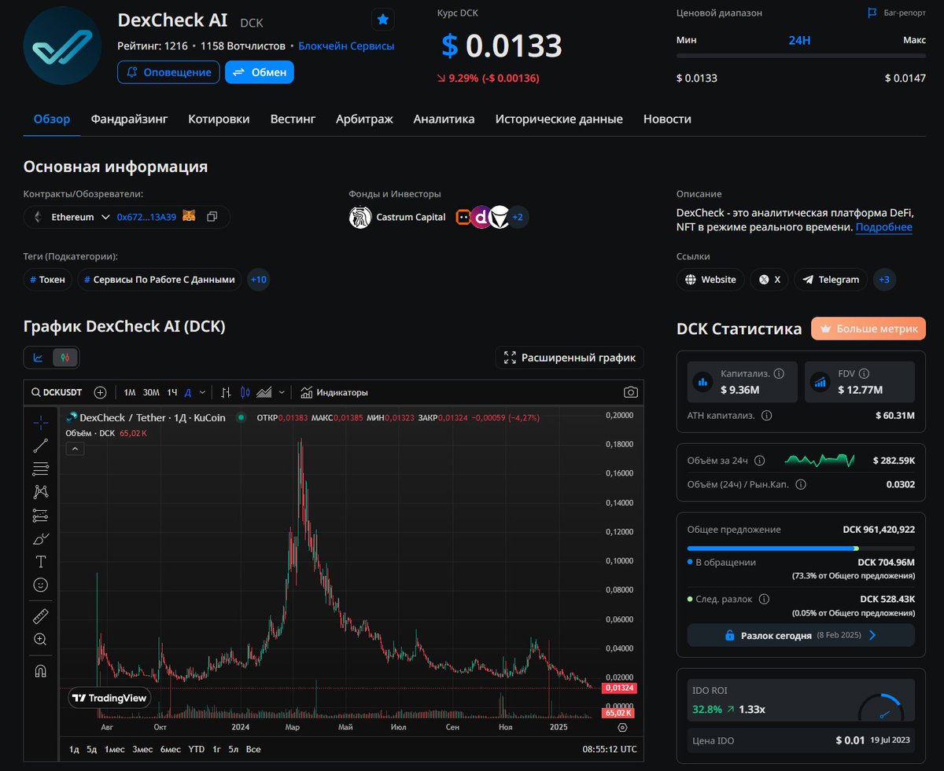Open the Блокчейн Сервисы category link

[346, 46]
